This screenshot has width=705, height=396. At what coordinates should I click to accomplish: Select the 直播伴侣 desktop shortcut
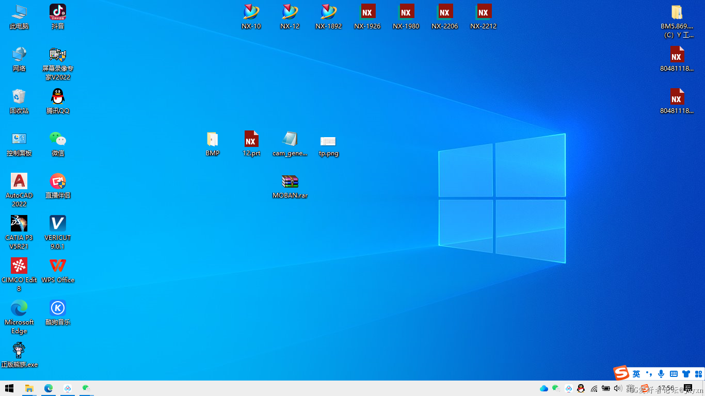pos(58,186)
